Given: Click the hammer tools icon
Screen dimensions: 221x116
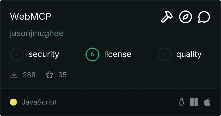Looking at the screenshot, I should click(x=167, y=17).
